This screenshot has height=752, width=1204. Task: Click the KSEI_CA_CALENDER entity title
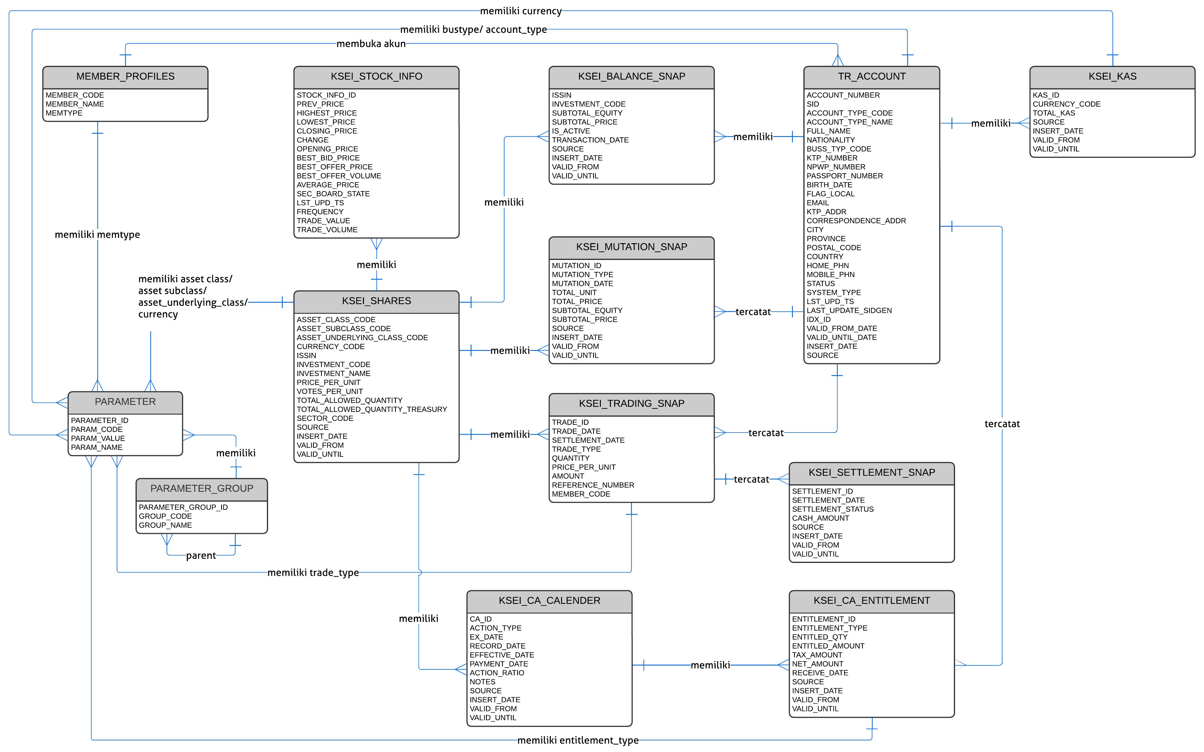549,600
